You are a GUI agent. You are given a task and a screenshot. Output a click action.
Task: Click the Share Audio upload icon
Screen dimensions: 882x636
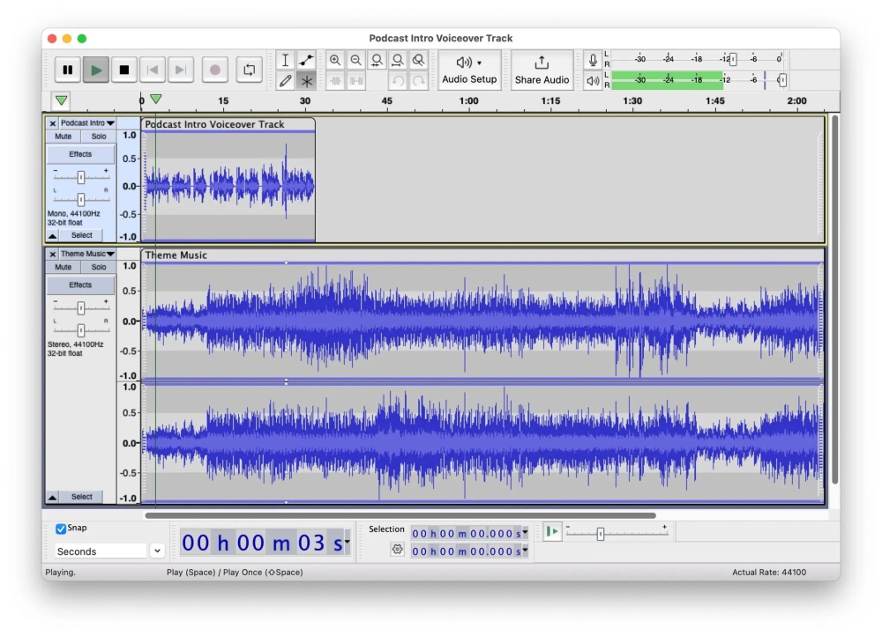click(542, 63)
